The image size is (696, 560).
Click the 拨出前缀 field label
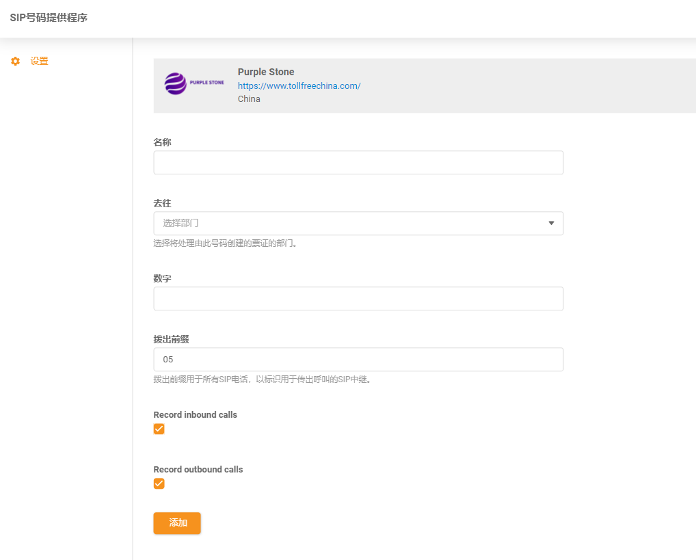pyautogui.click(x=171, y=339)
